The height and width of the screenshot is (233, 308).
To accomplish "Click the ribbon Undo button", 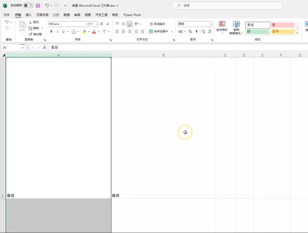I will [x=7, y=22].
